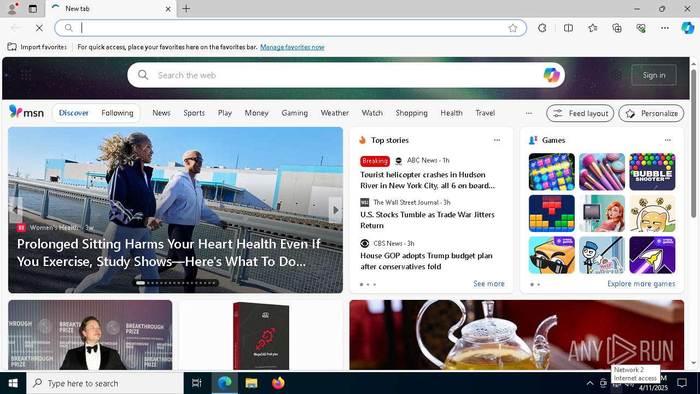The height and width of the screenshot is (394, 700).
Task: Open the Money category
Action: [256, 113]
